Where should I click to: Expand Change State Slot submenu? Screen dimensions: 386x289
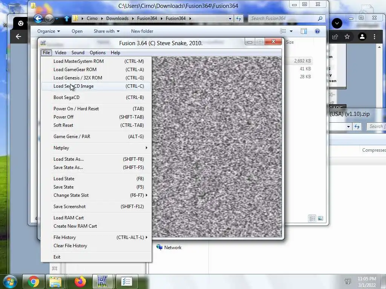96,195
